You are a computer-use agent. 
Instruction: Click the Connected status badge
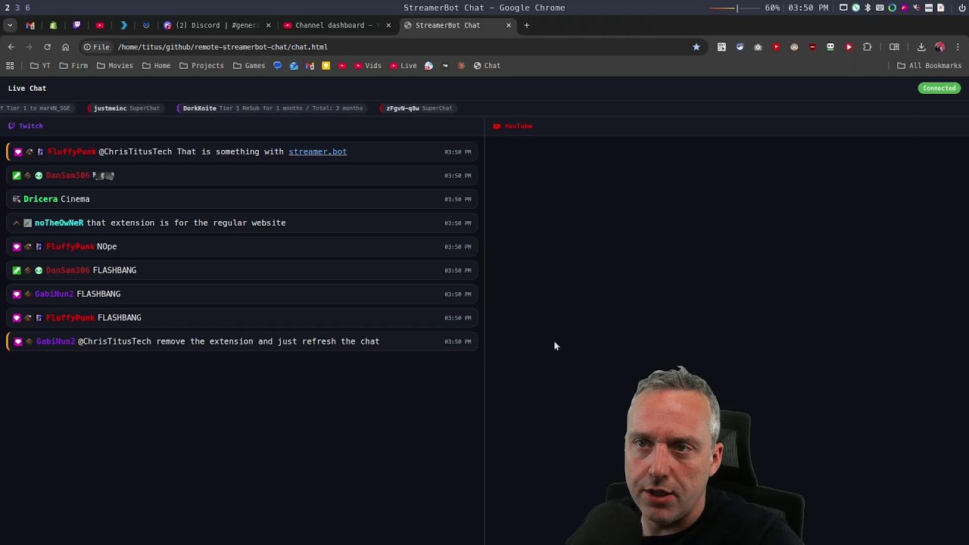coord(939,89)
